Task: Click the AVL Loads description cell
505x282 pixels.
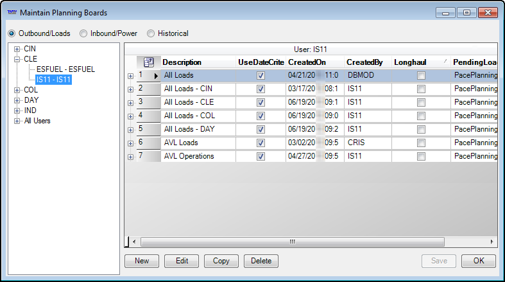Action: 198,143
